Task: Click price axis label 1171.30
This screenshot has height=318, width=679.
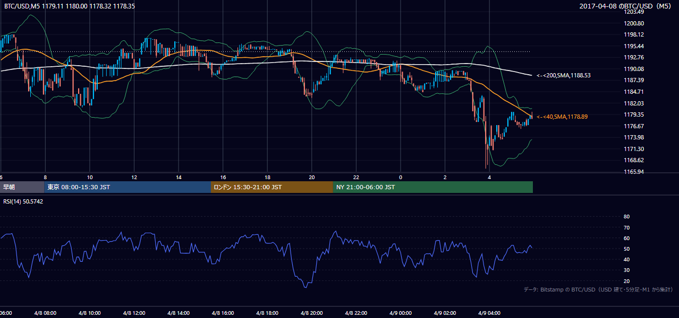Action: point(633,149)
